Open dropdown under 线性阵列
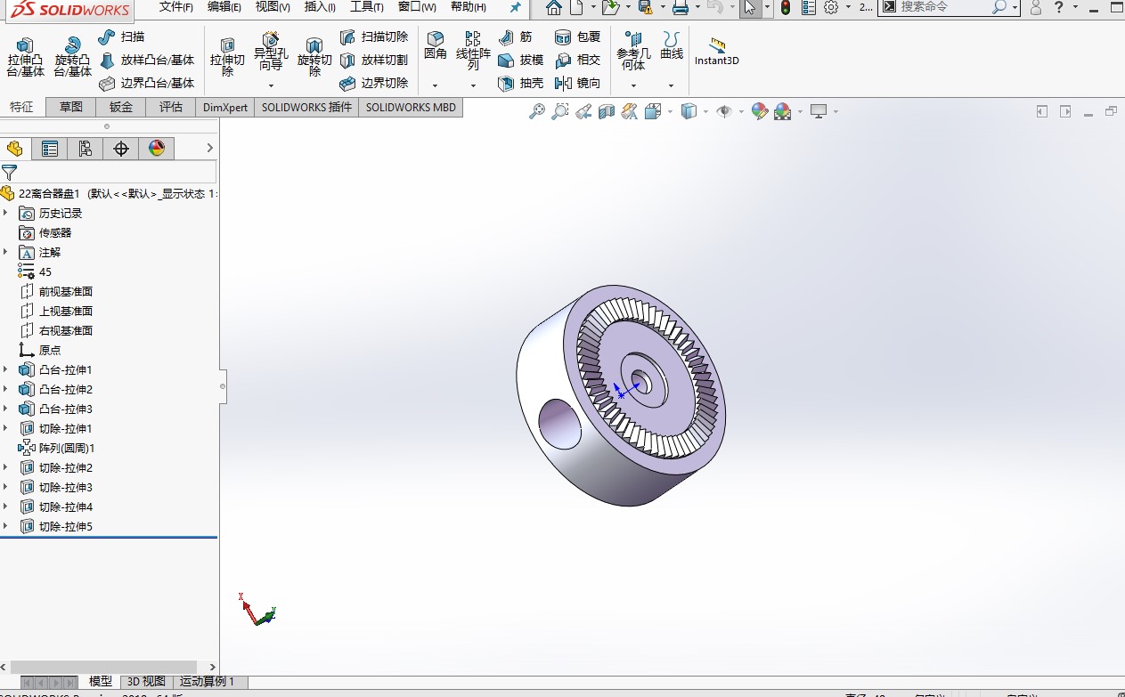The height and width of the screenshot is (697, 1125). click(x=473, y=86)
